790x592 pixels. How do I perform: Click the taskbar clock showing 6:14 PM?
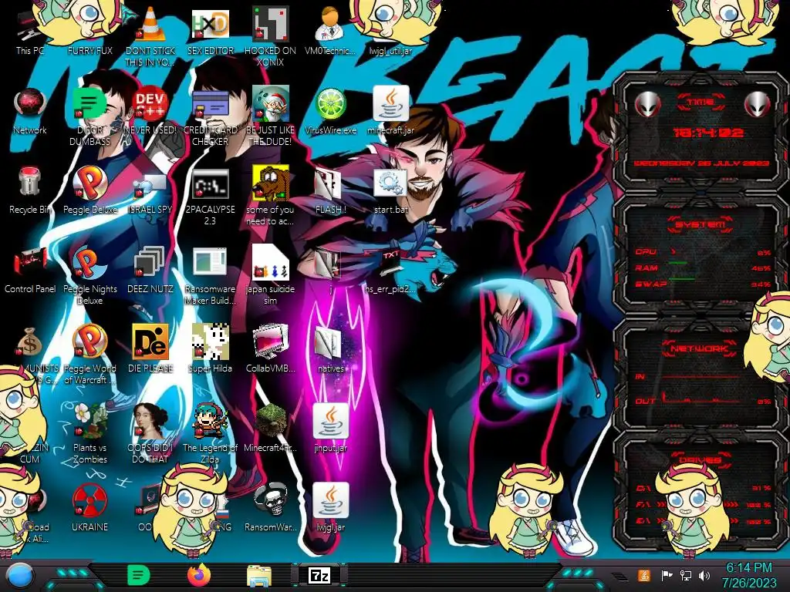tap(749, 575)
